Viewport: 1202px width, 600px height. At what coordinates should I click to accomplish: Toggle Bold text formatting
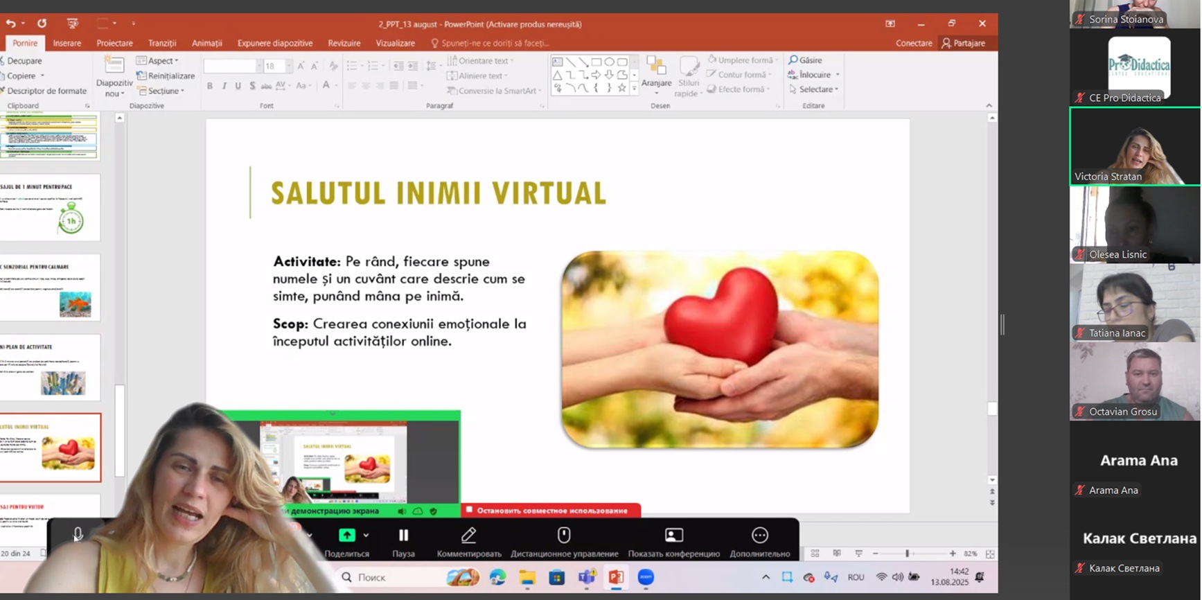pos(210,86)
